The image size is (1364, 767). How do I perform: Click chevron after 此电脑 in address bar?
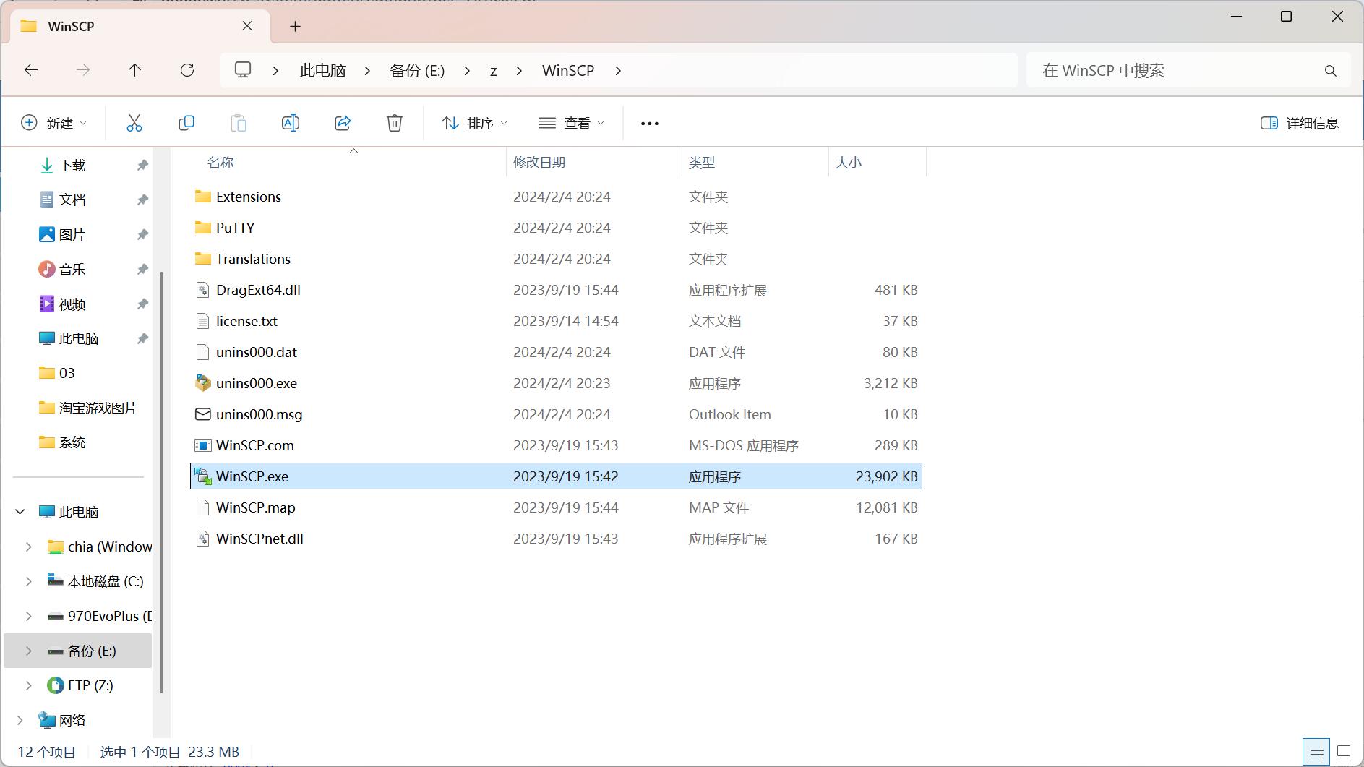click(x=367, y=71)
